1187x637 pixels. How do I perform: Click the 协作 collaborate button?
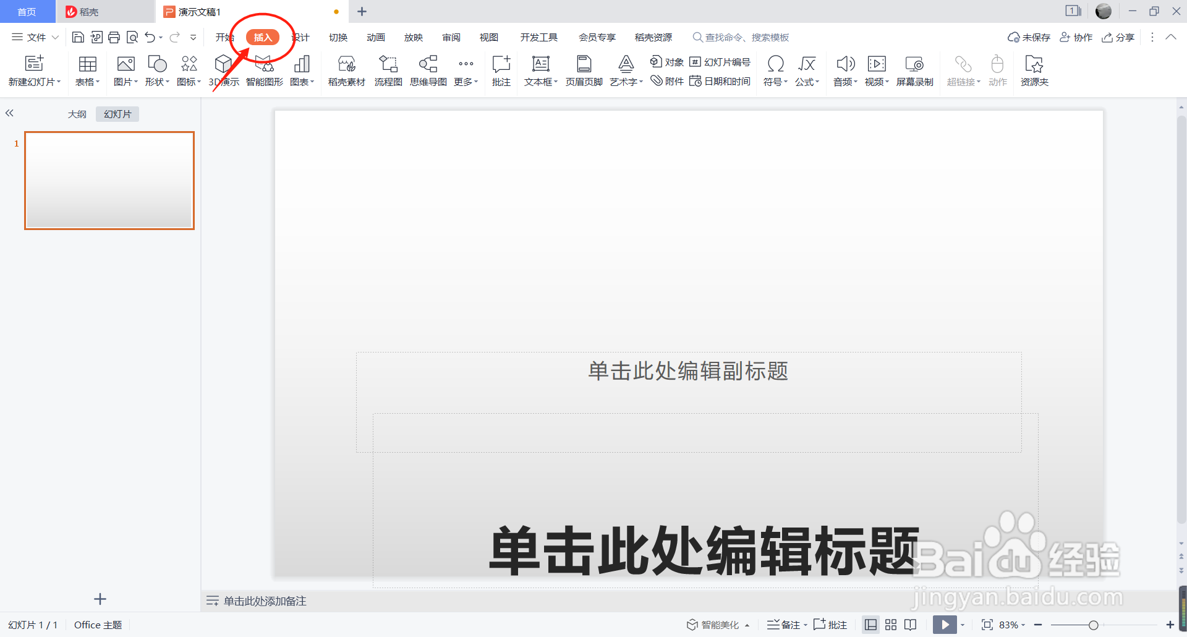click(x=1076, y=38)
